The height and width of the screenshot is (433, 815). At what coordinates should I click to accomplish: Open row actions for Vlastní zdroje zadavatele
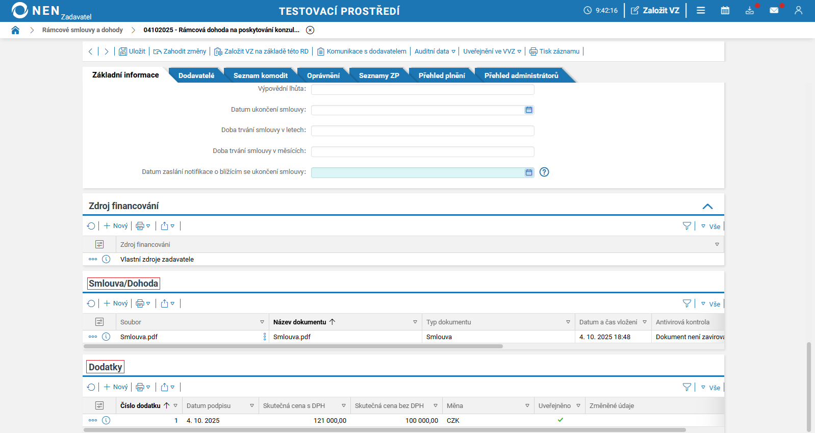click(x=93, y=259)
